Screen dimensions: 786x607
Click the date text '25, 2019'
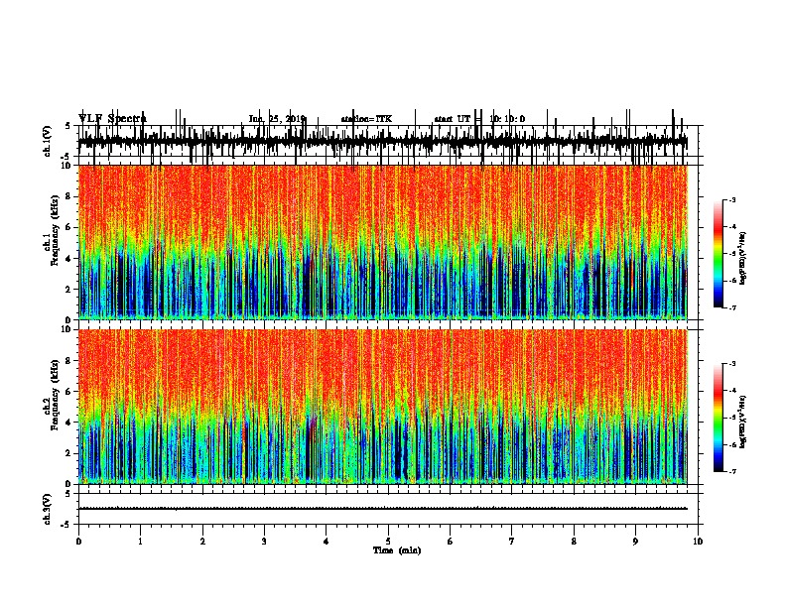click(287, 119)
